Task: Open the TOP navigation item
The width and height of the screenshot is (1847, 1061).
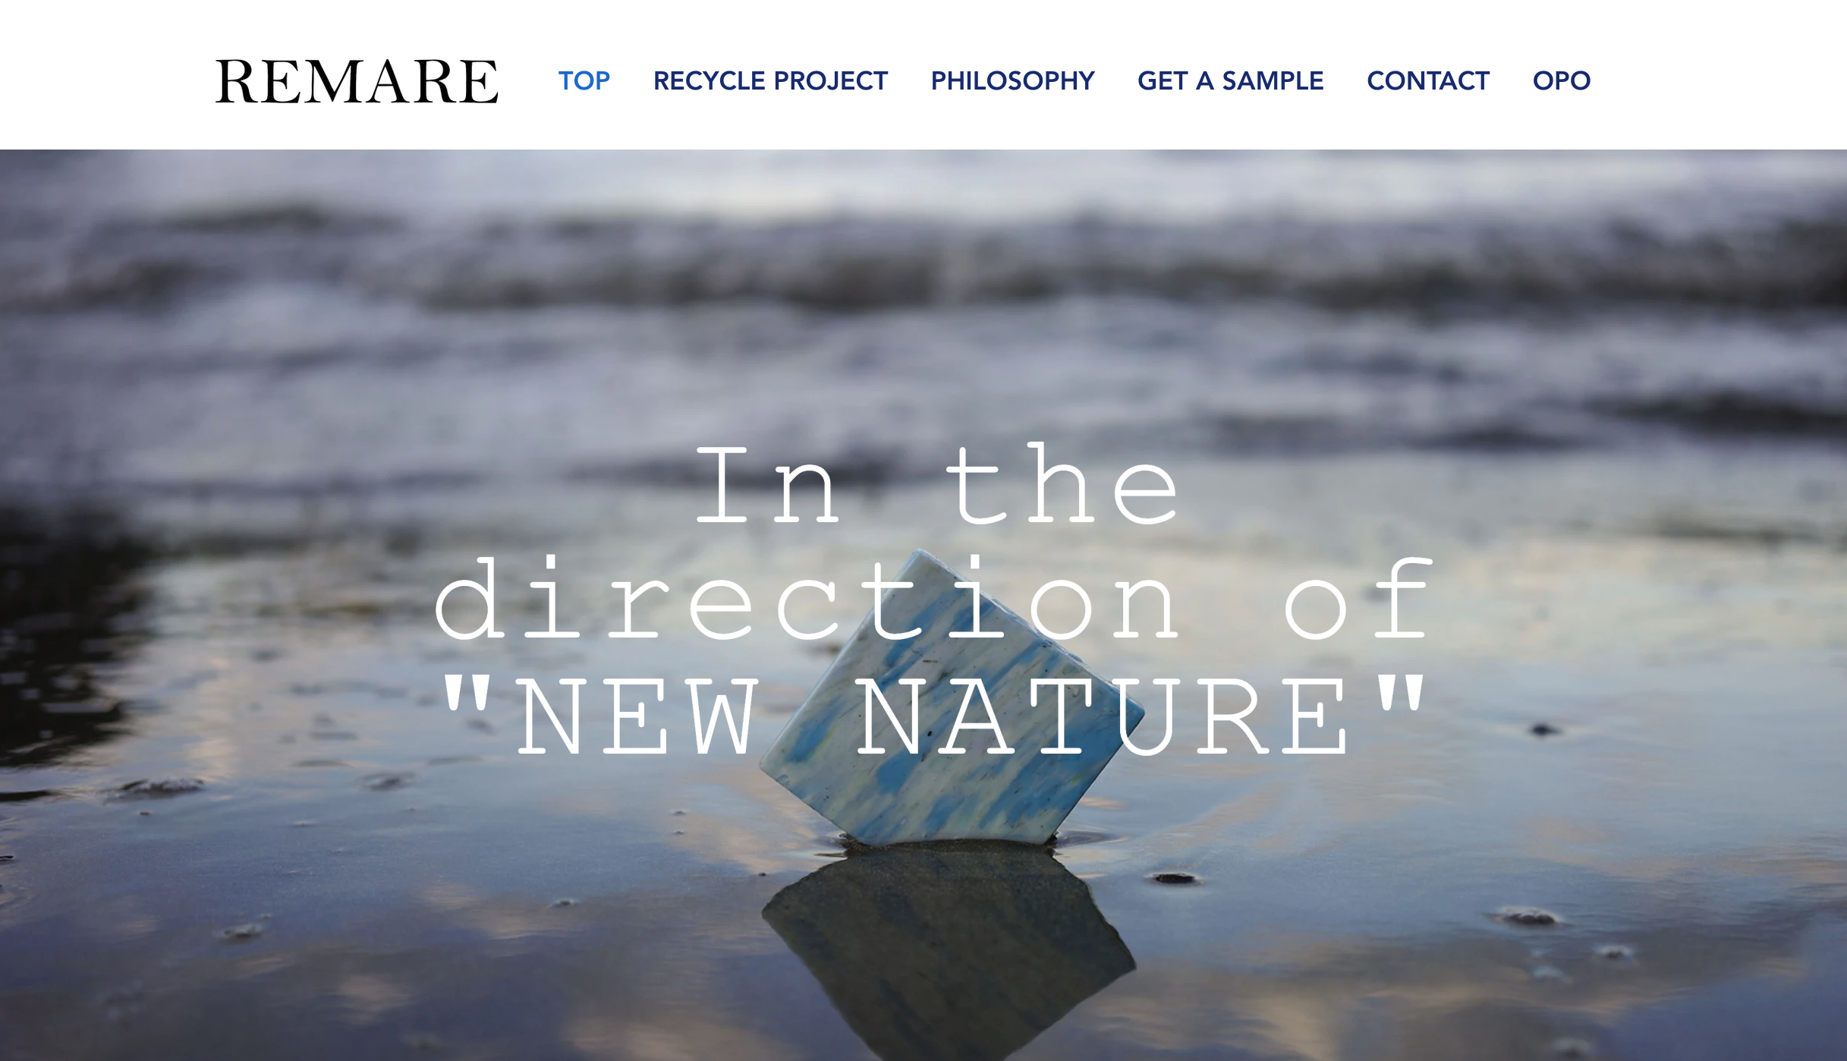Action: pos(584,80)
